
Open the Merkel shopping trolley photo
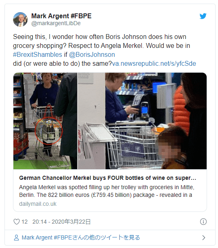(x=45, y=121)
